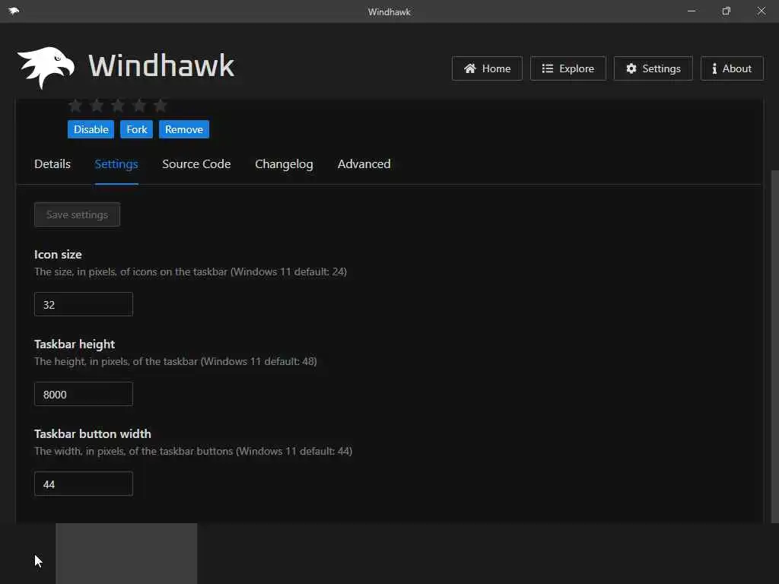Open the About page
779x584 pixels.
(x=732, y=68)
